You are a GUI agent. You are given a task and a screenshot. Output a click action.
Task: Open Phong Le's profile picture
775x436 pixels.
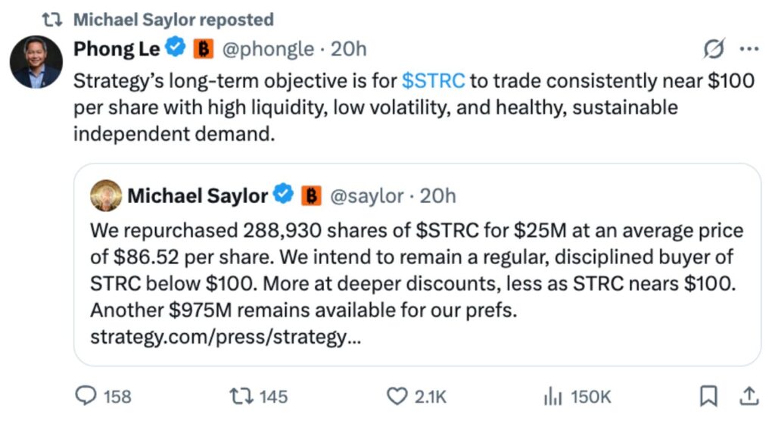(x=36, y=62)
